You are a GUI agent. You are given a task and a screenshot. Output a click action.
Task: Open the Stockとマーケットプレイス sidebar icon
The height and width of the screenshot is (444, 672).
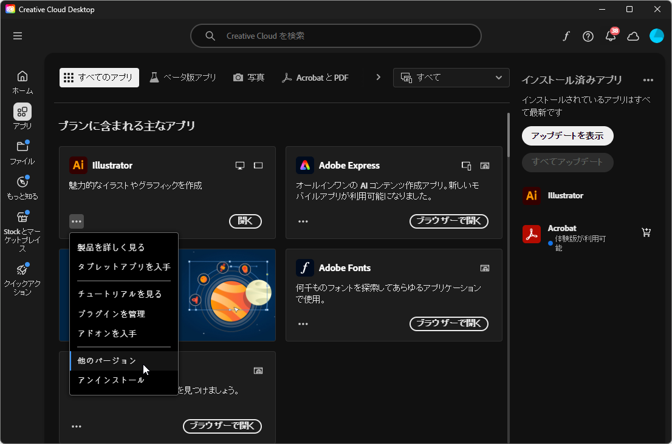tap(22, 217)
